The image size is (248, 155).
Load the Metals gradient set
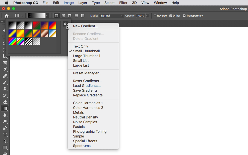(x=79, y=112)
